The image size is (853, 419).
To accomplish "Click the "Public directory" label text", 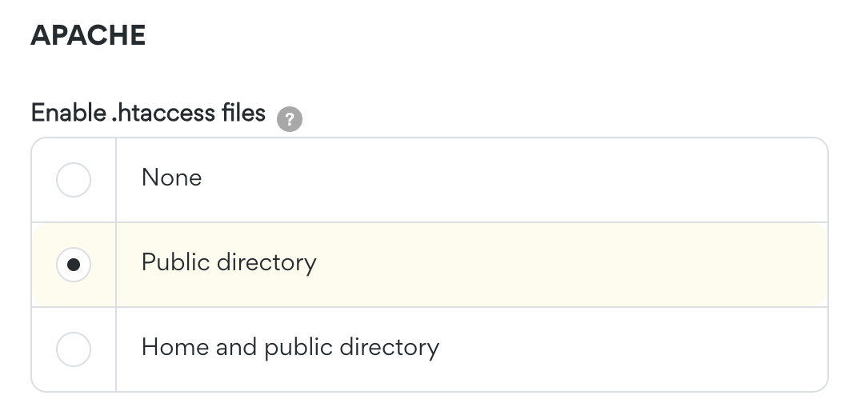I will [229, 263].
